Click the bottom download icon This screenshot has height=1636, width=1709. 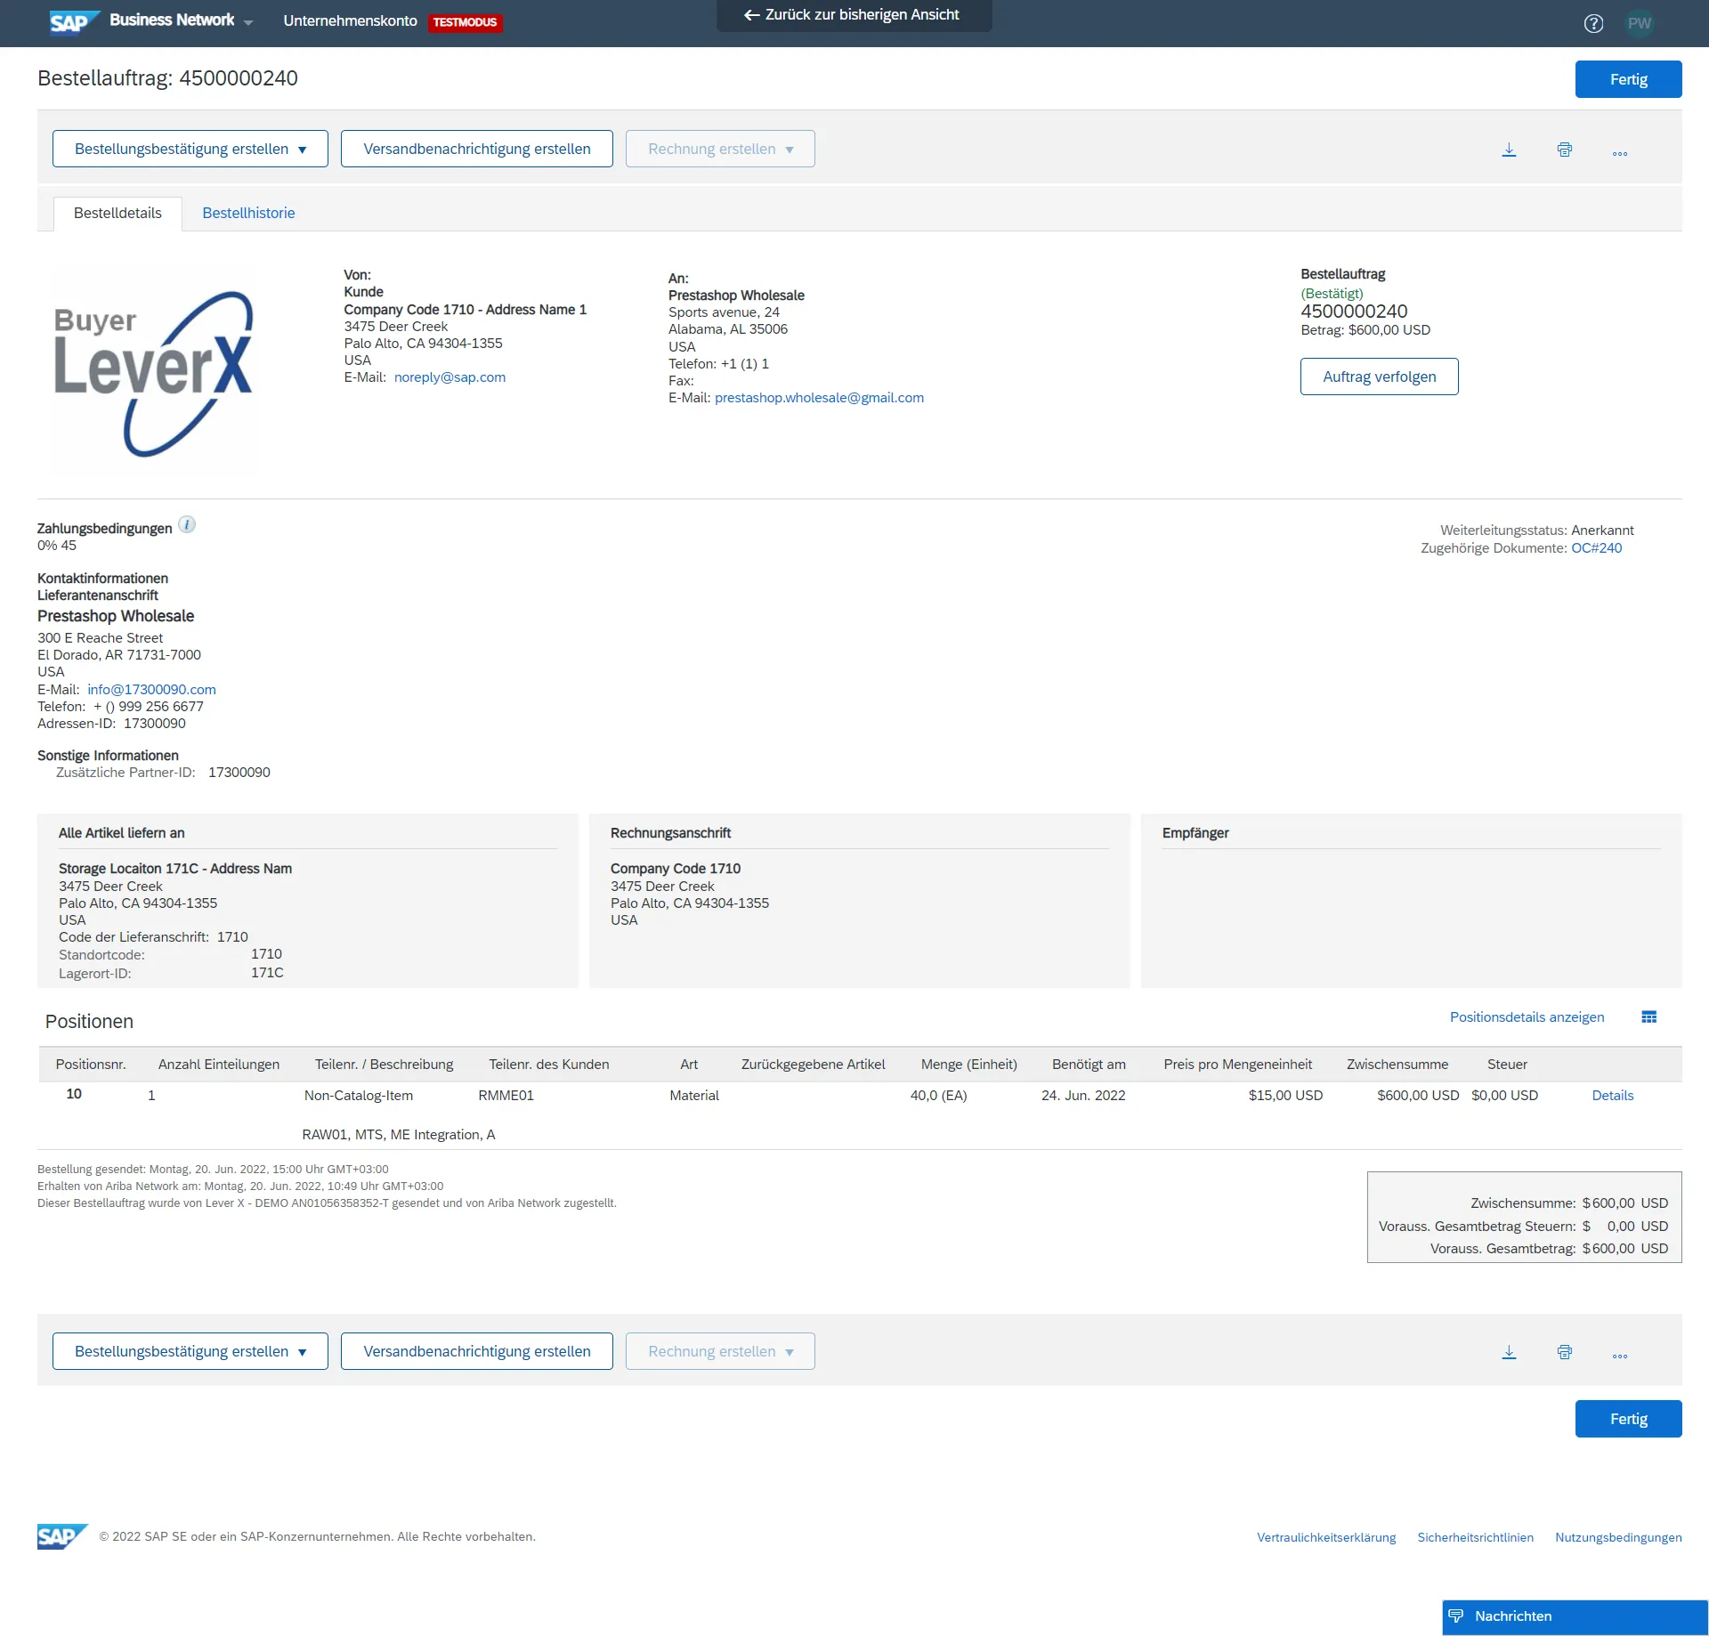point(1509,1352)
